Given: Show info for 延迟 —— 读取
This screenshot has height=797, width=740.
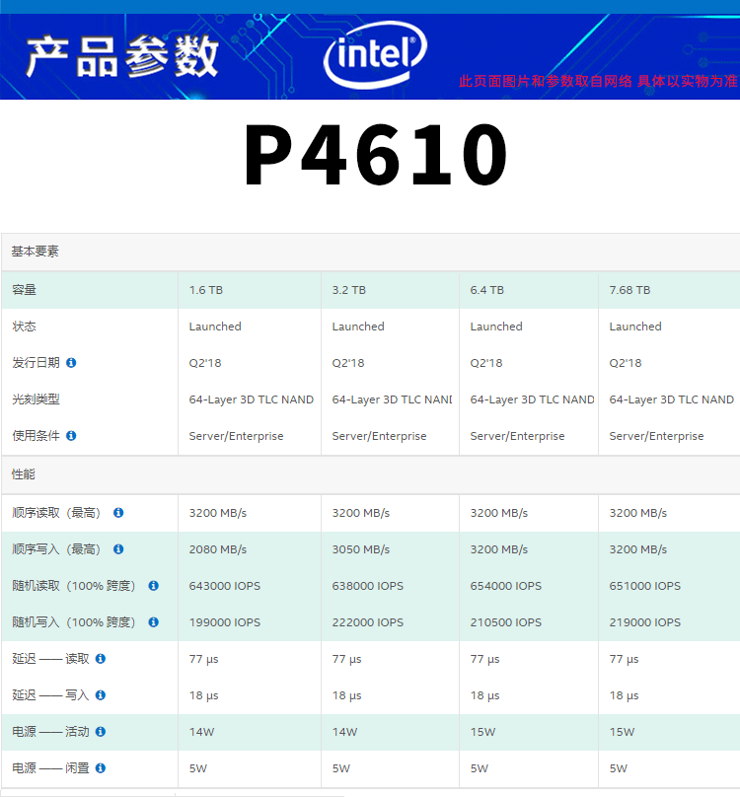Looking at the screenshot, I should pyautogui.click(x=101, y=659).
